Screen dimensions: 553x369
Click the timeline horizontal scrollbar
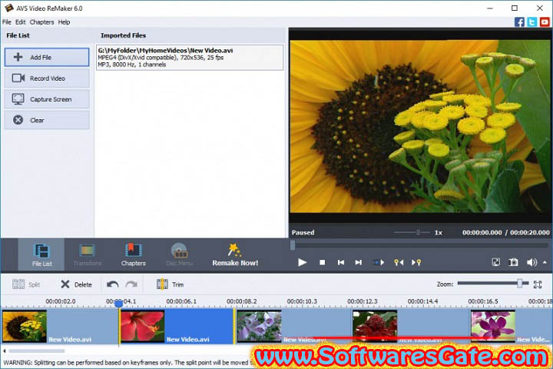click(x=37, y=351)
